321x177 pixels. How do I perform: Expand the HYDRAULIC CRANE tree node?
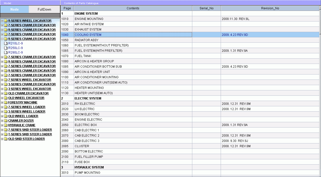(x=2, y=125)
